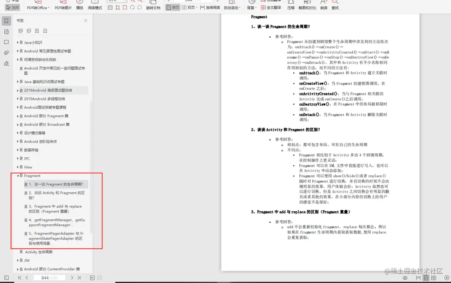Toggle 连续阅读 continuous reading

pos(210,7)
